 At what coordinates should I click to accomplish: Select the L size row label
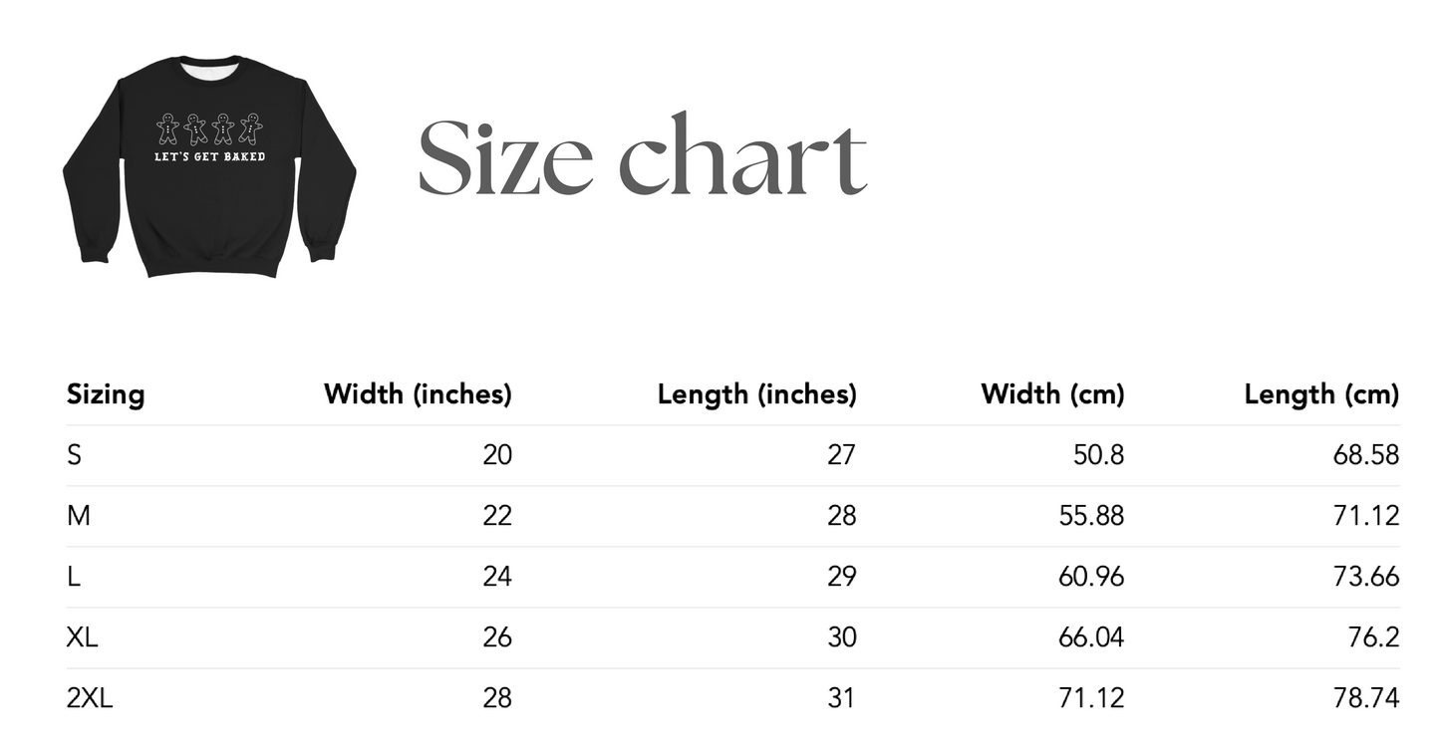tap(73, 577)
